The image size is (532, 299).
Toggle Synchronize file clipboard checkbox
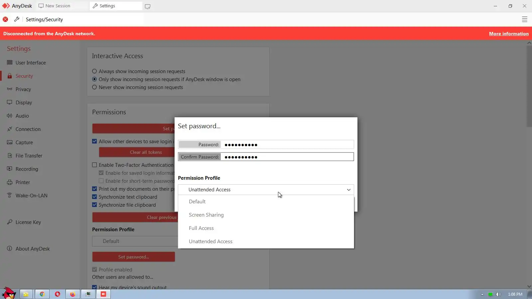(x=94, y=205)
